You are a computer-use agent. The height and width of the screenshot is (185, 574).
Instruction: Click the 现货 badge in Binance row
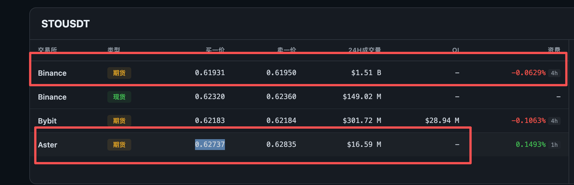119,97
